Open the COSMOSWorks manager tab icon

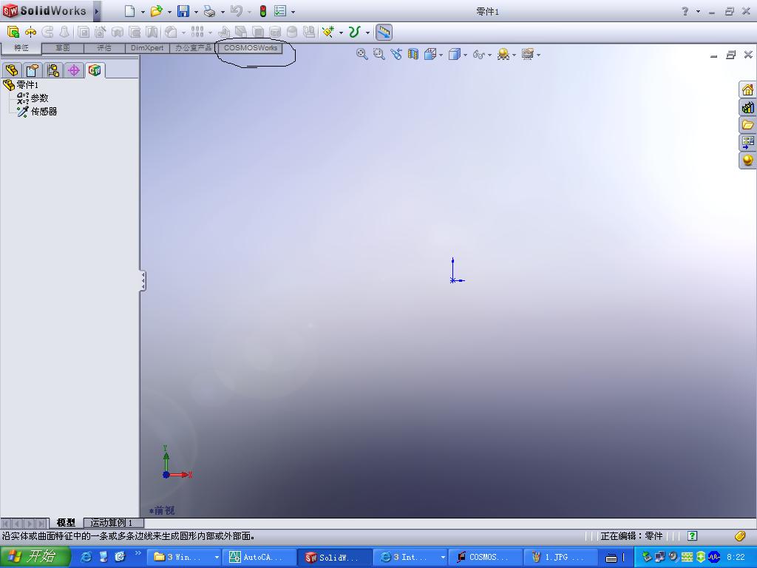(x=95, y=70)
